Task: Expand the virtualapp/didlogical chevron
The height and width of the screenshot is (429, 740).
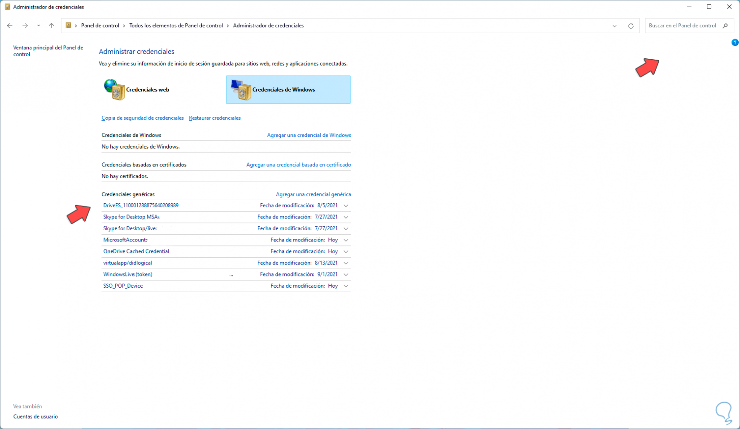Action: (346, 263)
